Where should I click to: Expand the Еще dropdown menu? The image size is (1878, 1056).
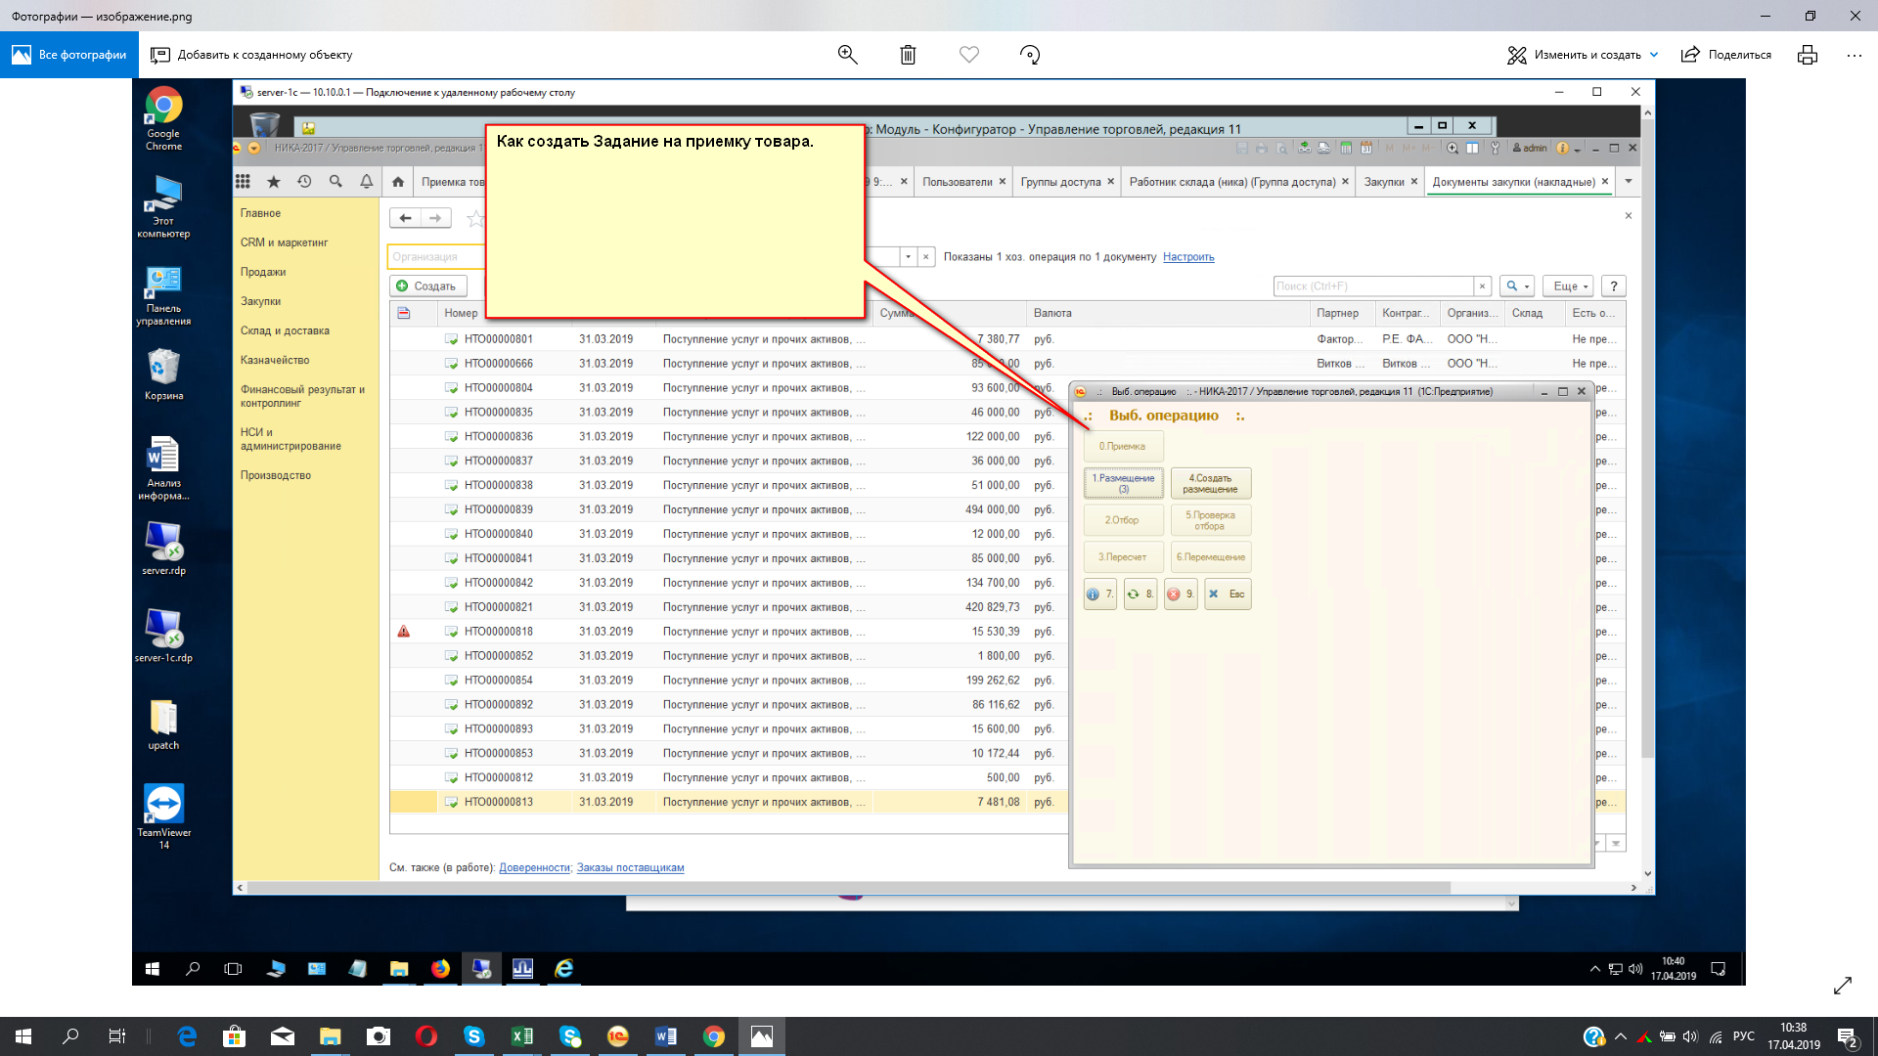tap(1570, 286)
